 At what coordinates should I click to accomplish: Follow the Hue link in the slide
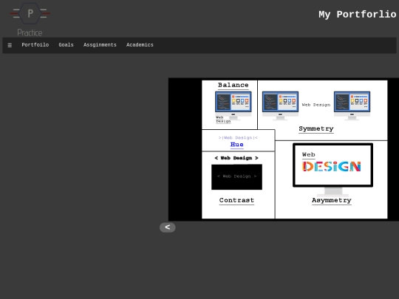coord(237,145)
